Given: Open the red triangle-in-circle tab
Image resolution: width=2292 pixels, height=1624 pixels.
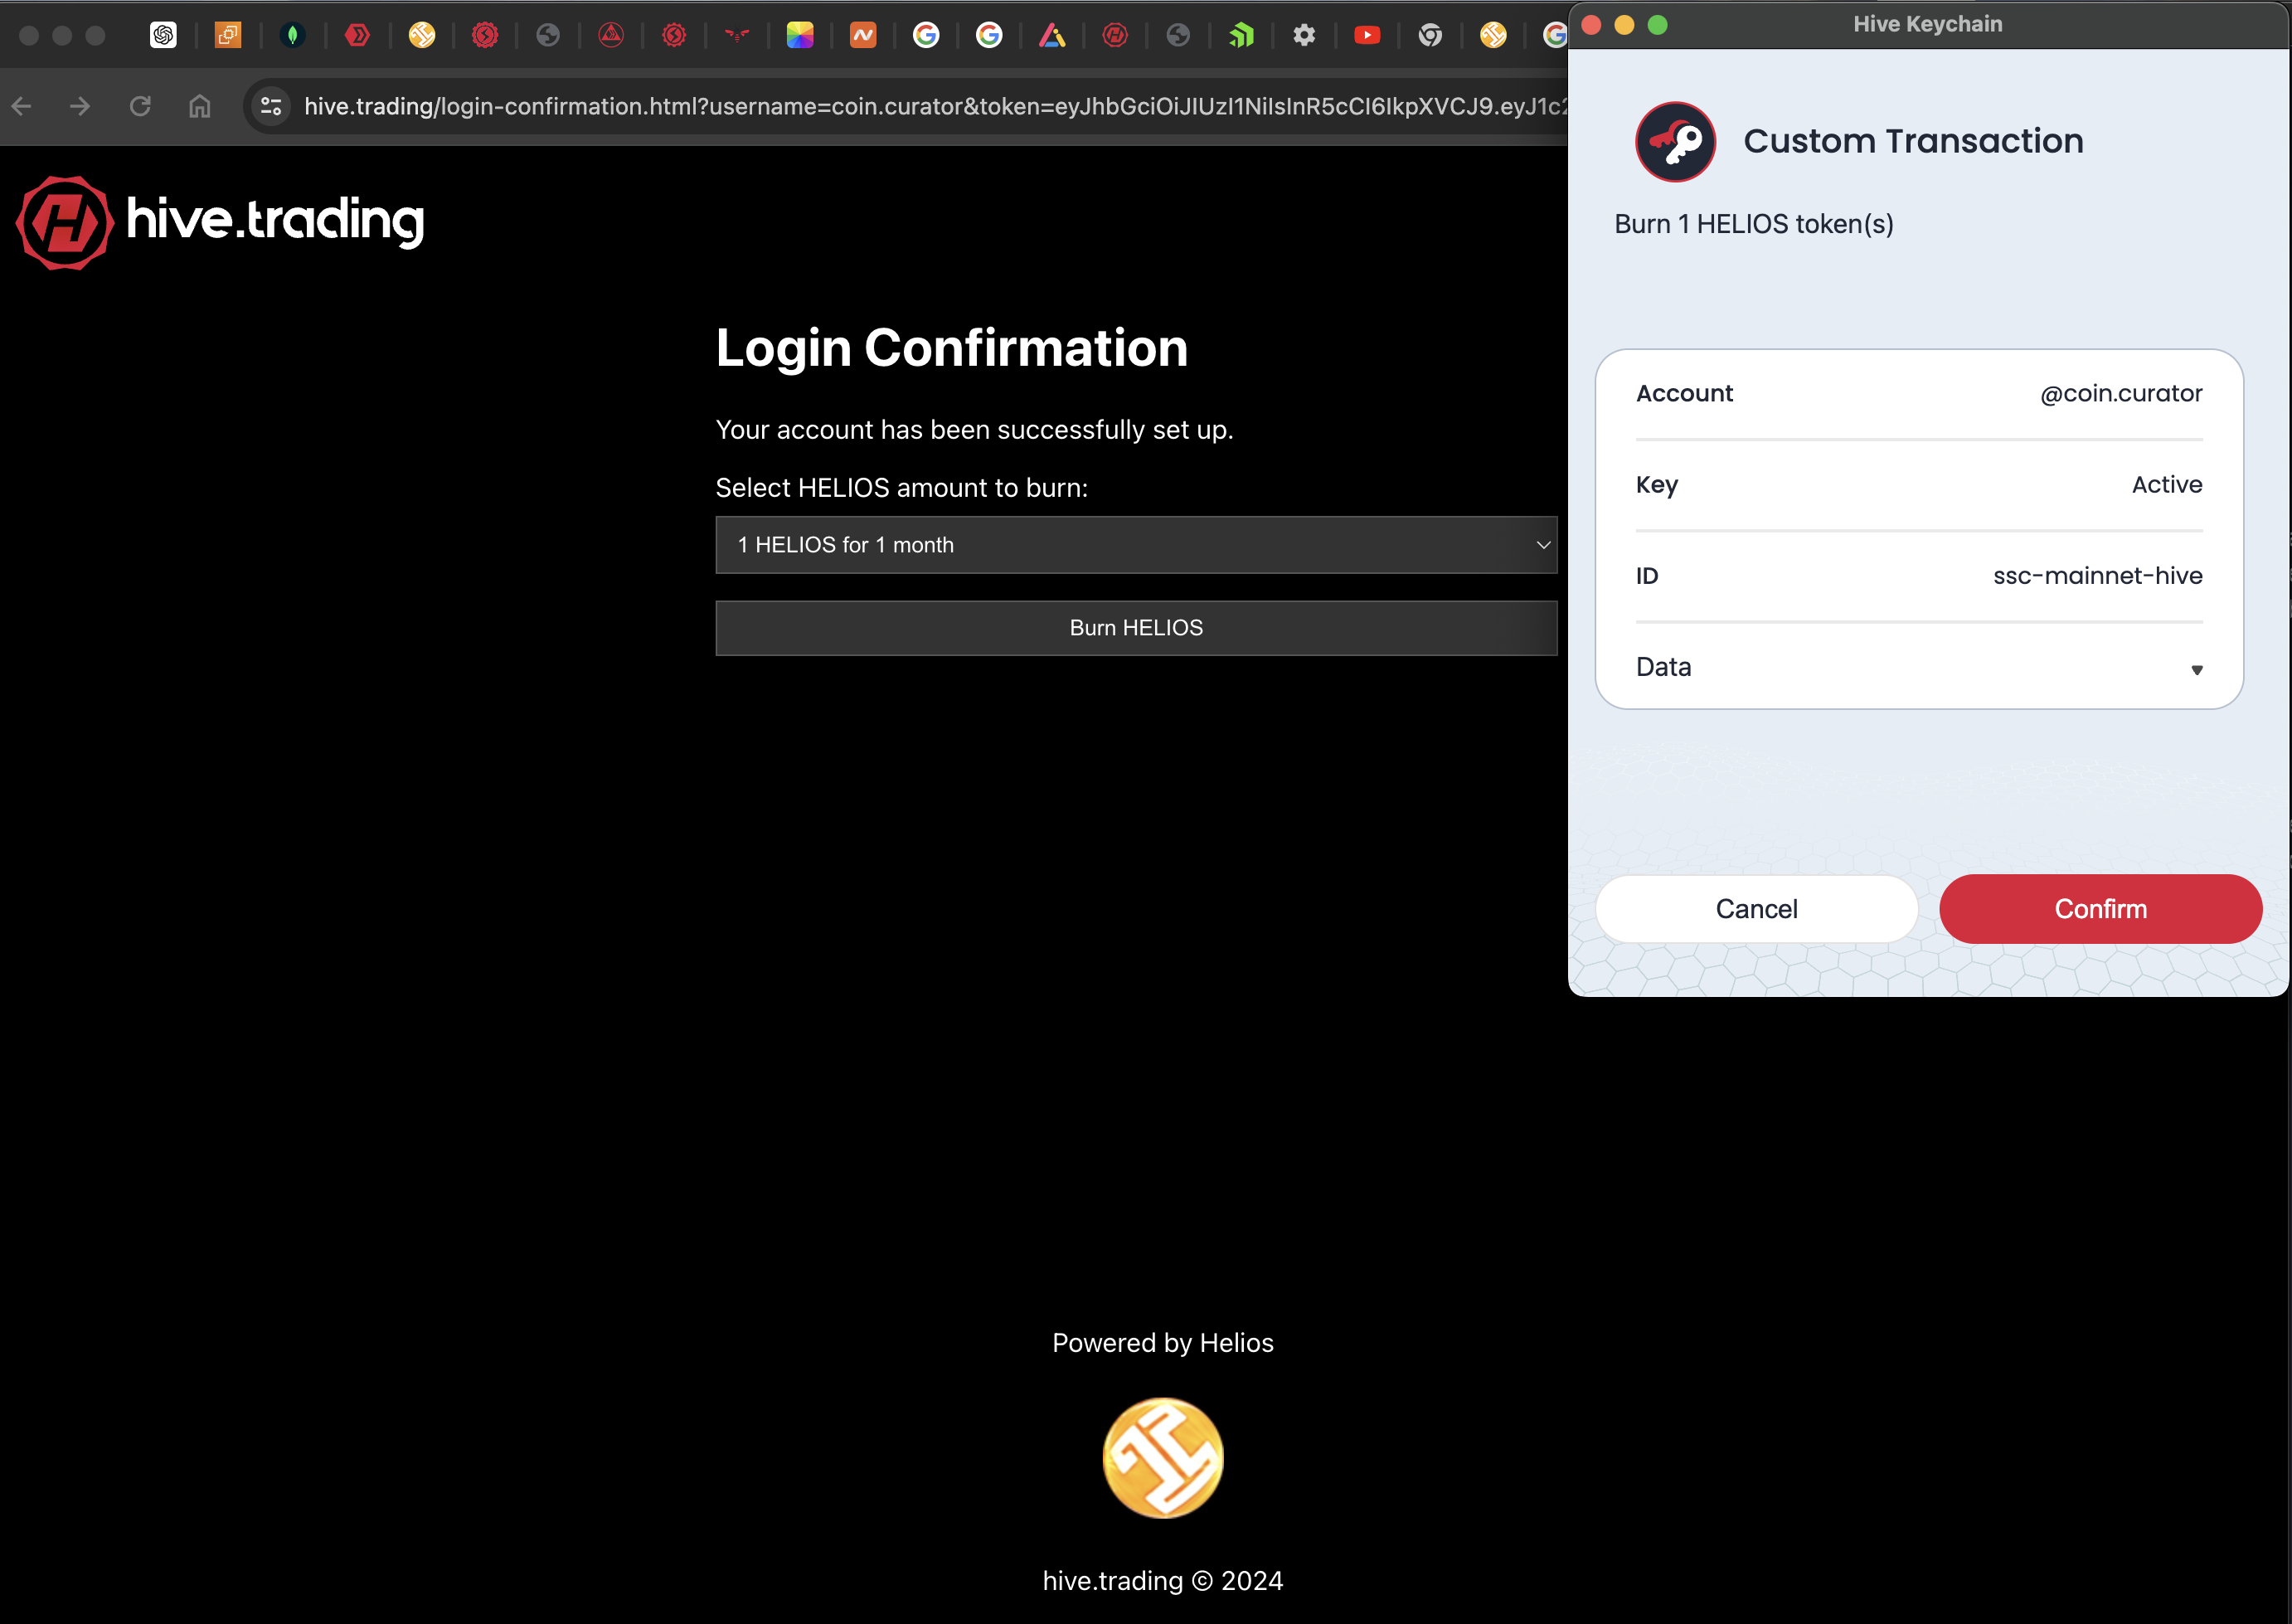Looking at the screenshot, I should click(611, 35).
